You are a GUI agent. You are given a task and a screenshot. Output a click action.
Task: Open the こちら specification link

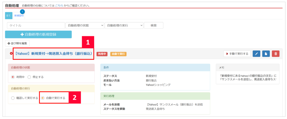coord(59,6)
